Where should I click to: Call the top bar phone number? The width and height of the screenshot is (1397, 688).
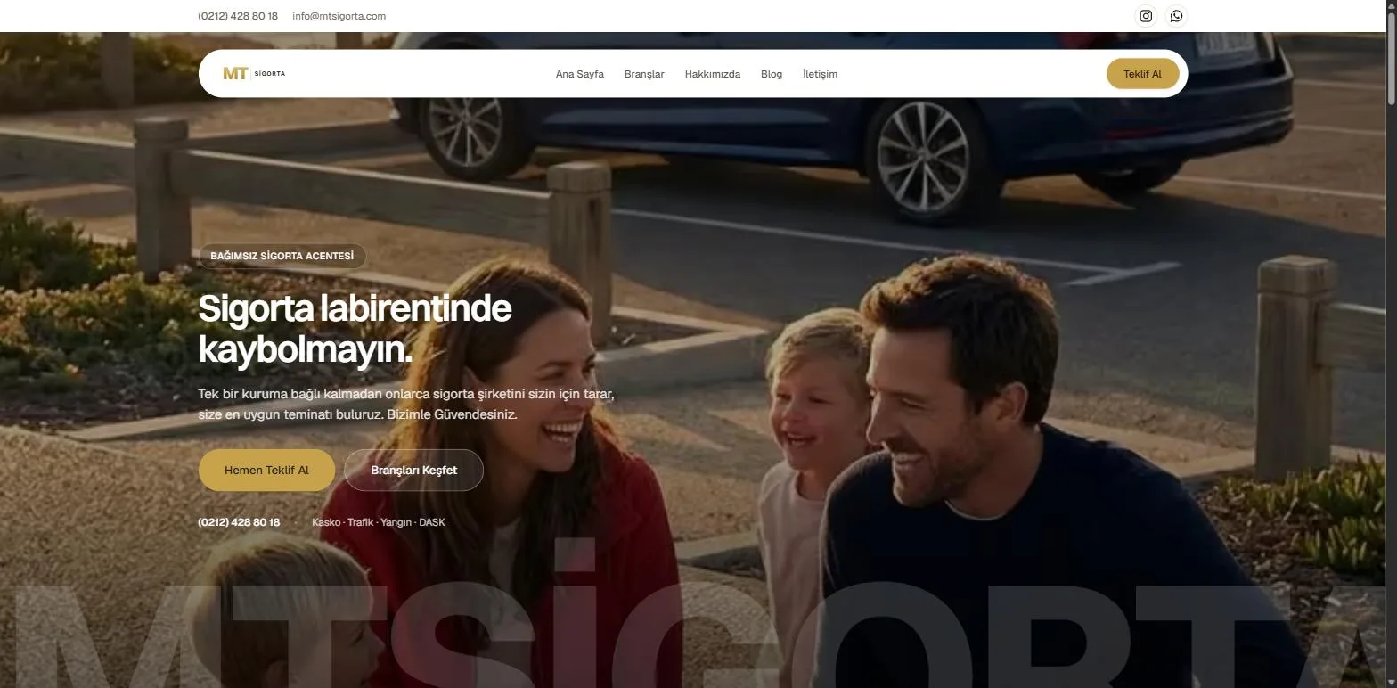238,16
